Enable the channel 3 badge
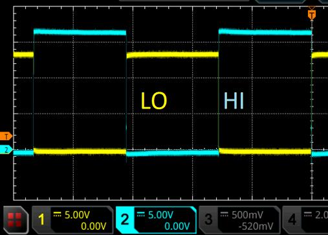The height and width of the screenshot is (235, 328). click(208, 220)
